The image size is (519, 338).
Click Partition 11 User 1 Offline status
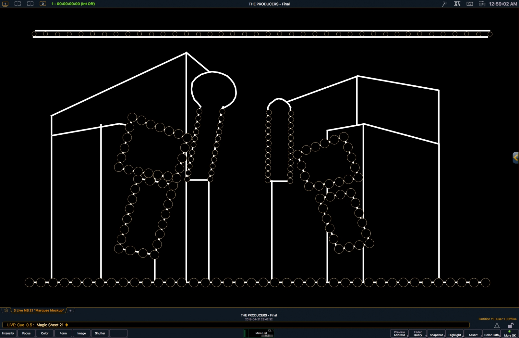[497, 319]
